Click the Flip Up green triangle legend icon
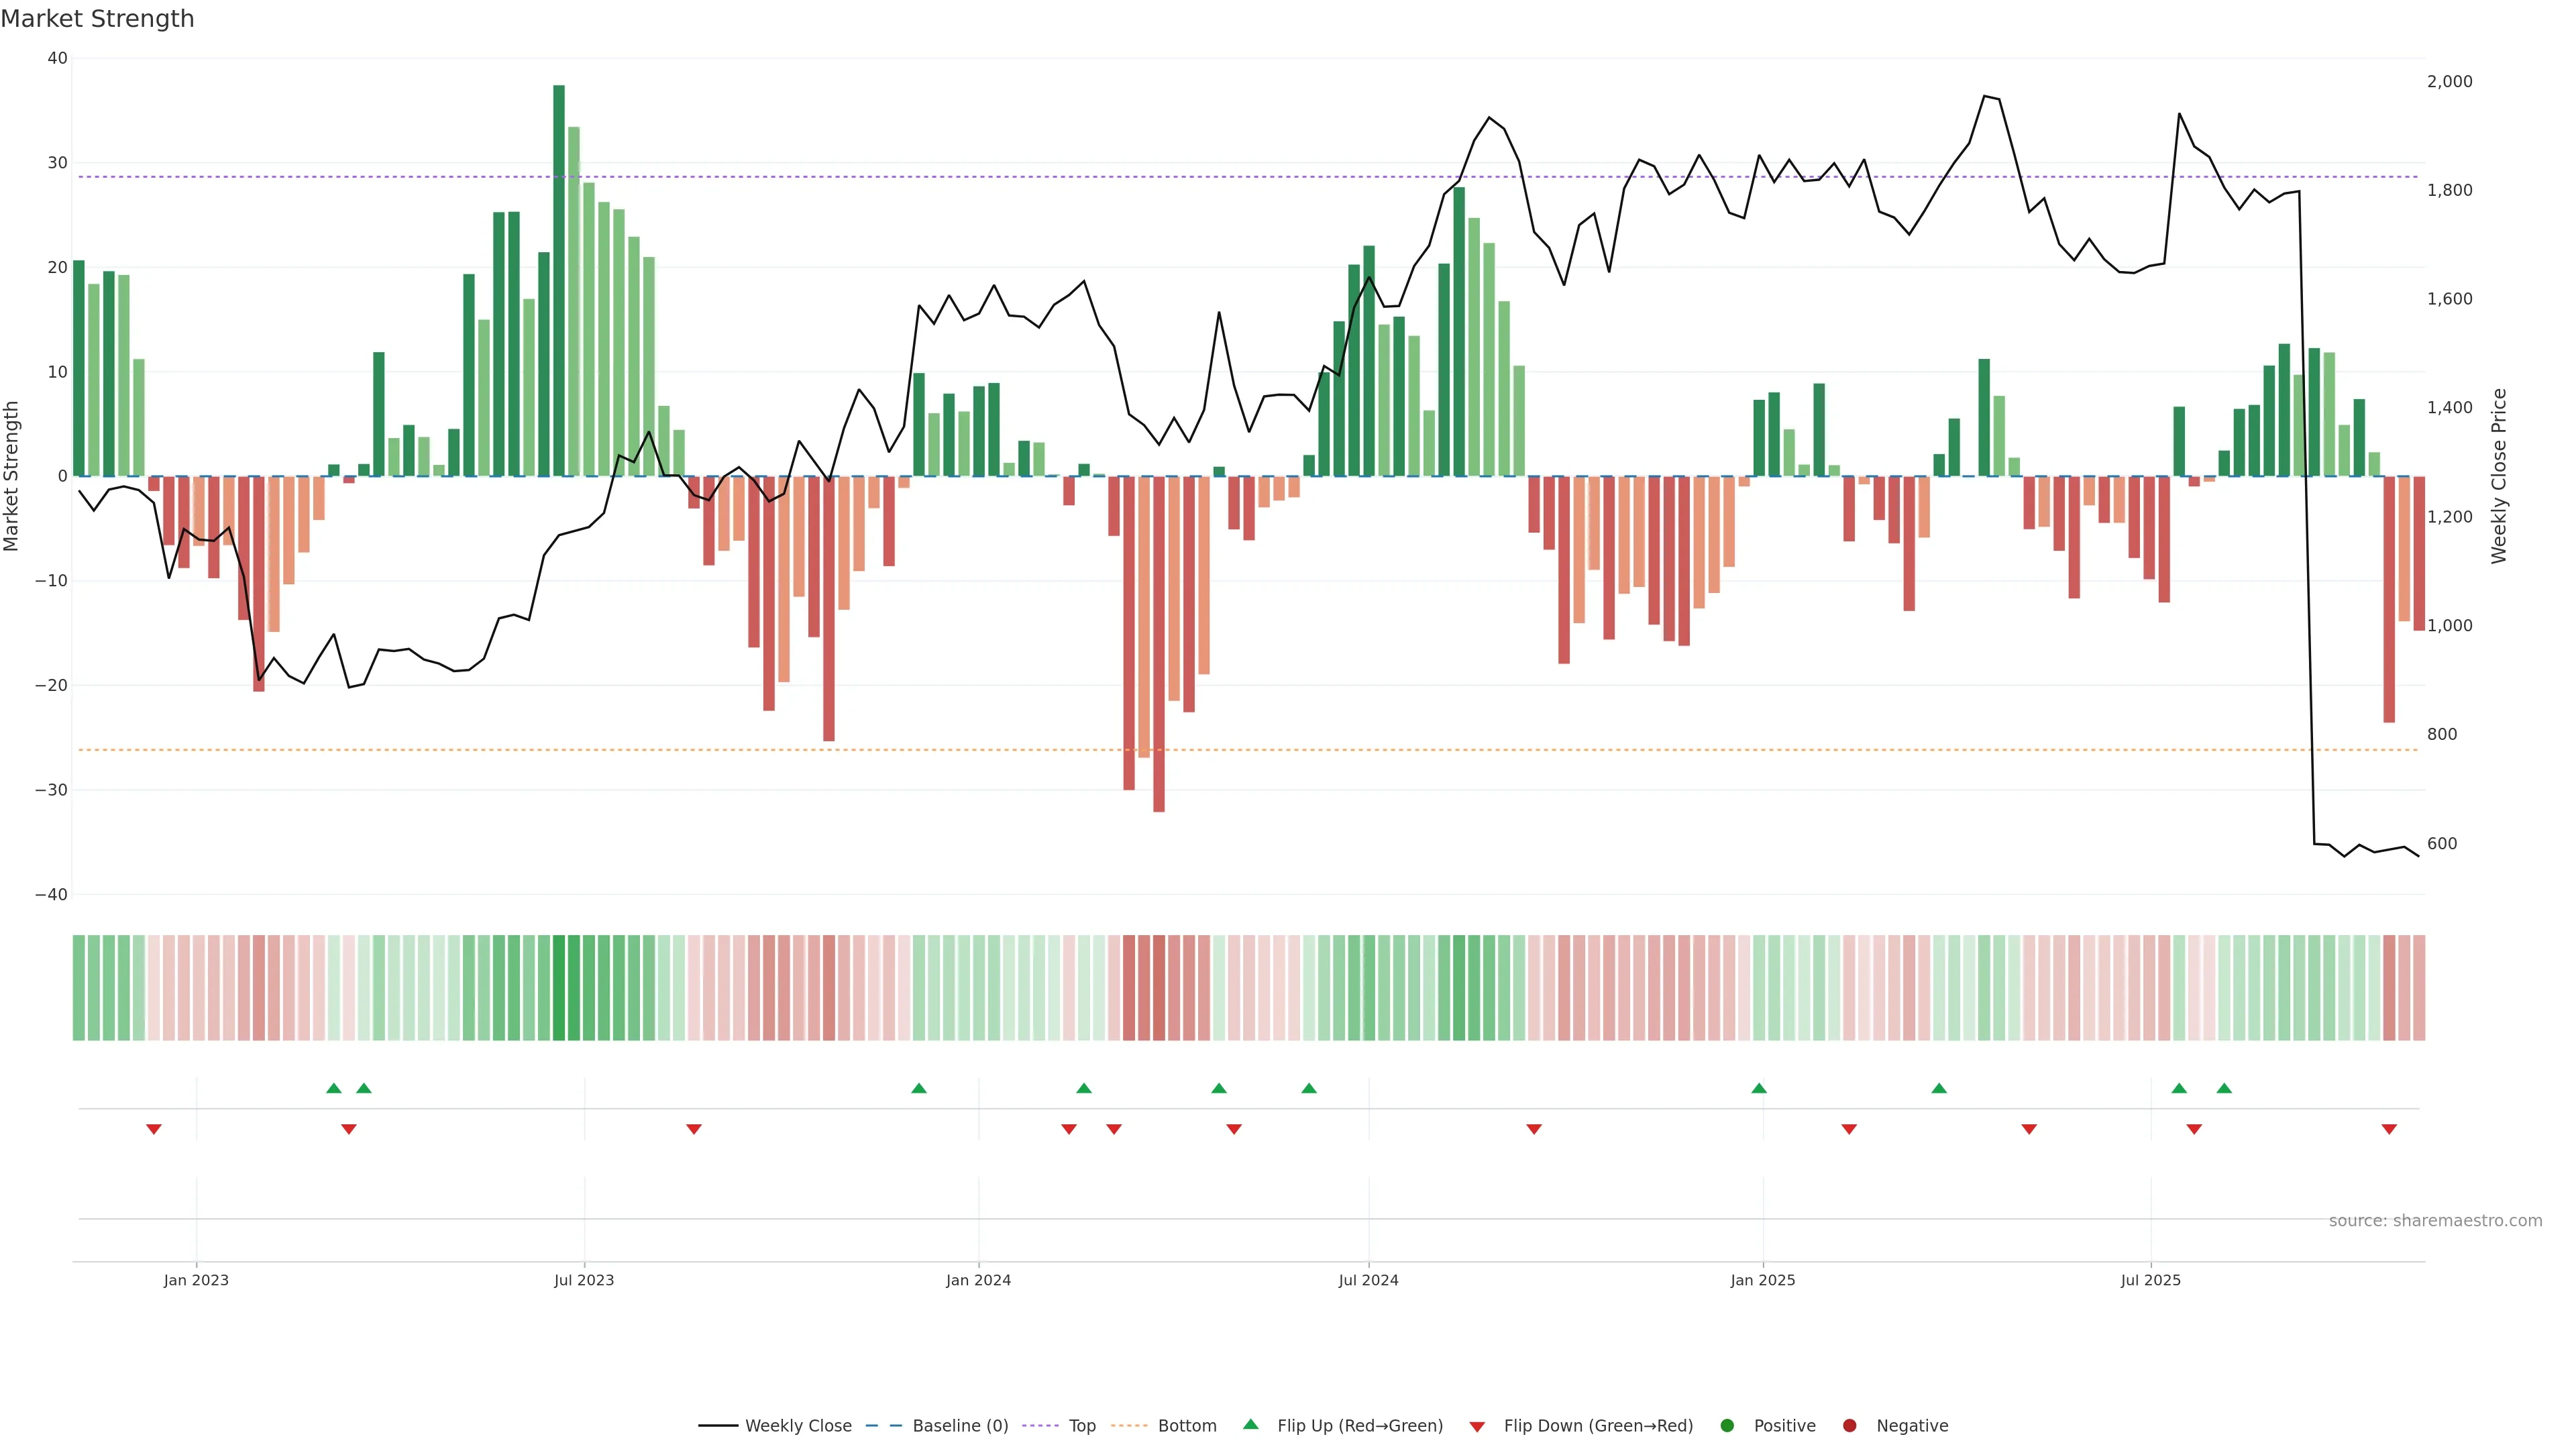 click(1250, 1424)
